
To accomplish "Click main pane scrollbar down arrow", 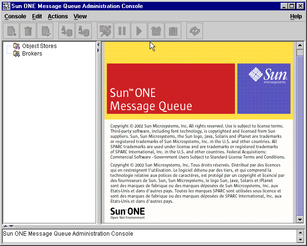I will pos(300,219).
